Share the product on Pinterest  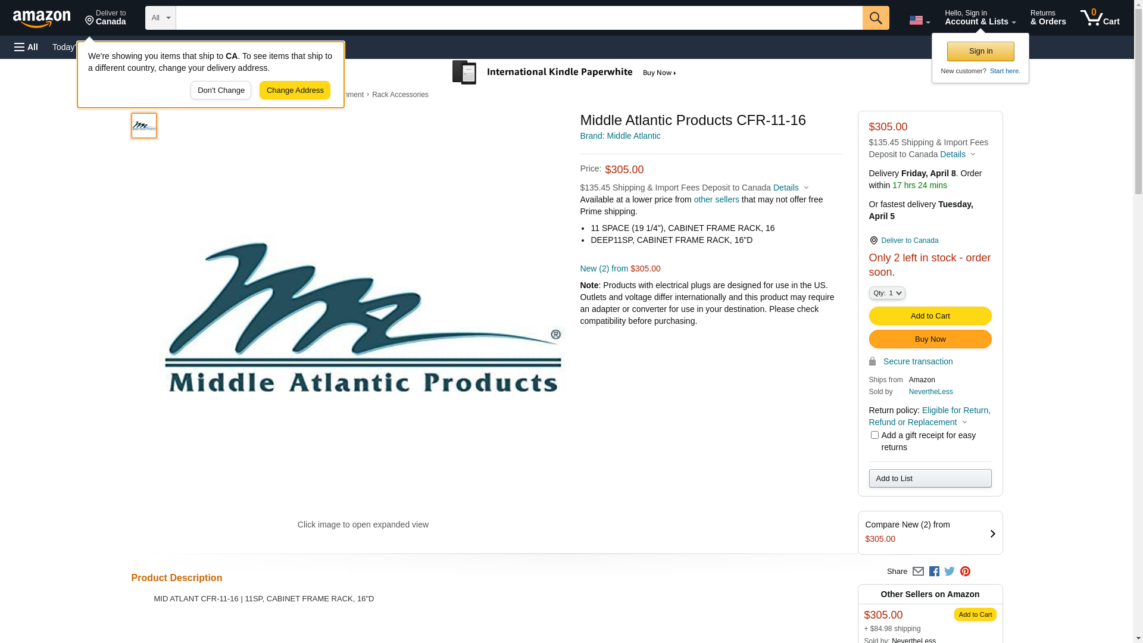pyautogui.click(x=965, y=572)
